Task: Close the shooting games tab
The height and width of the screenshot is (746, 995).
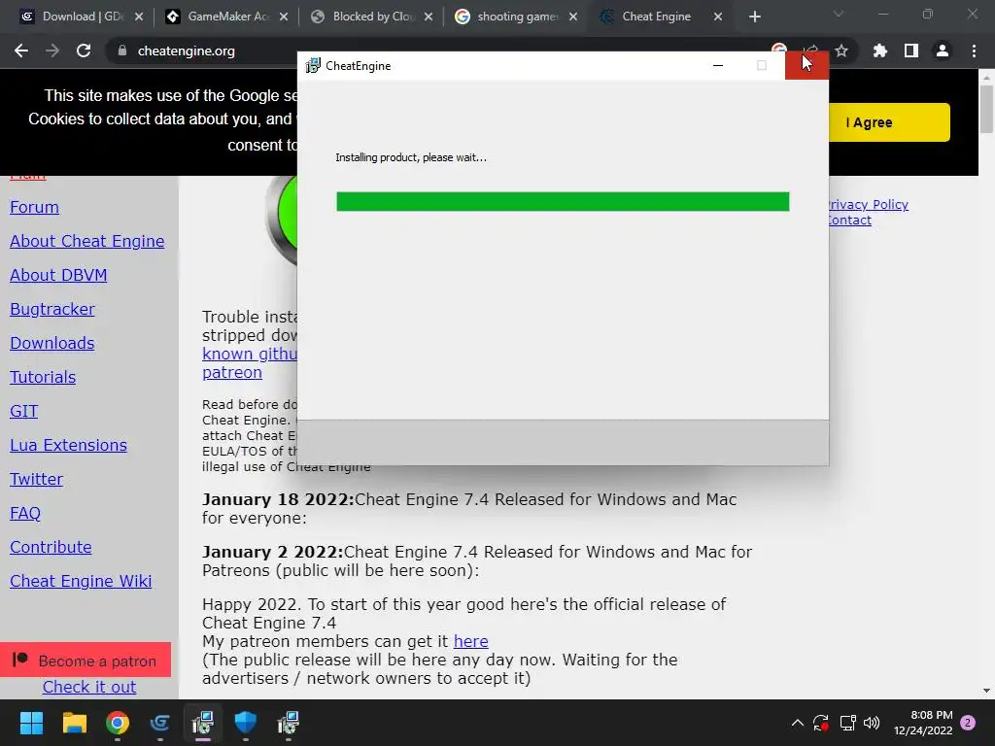Action: click(573, 17)
